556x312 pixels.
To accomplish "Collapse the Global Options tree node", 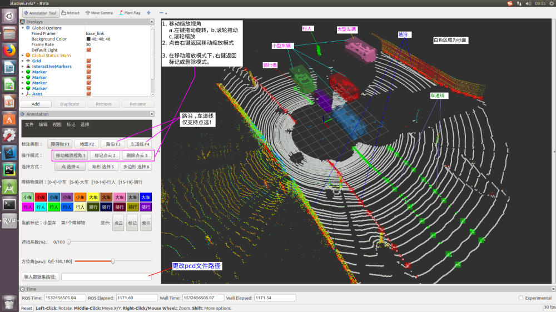I will pyautogui.click(x=23, y=28).
